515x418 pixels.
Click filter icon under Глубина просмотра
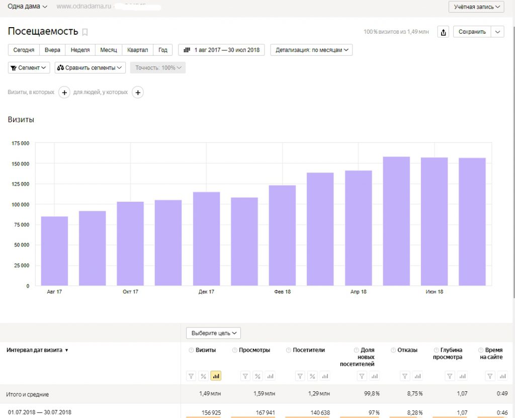(450, 376)
